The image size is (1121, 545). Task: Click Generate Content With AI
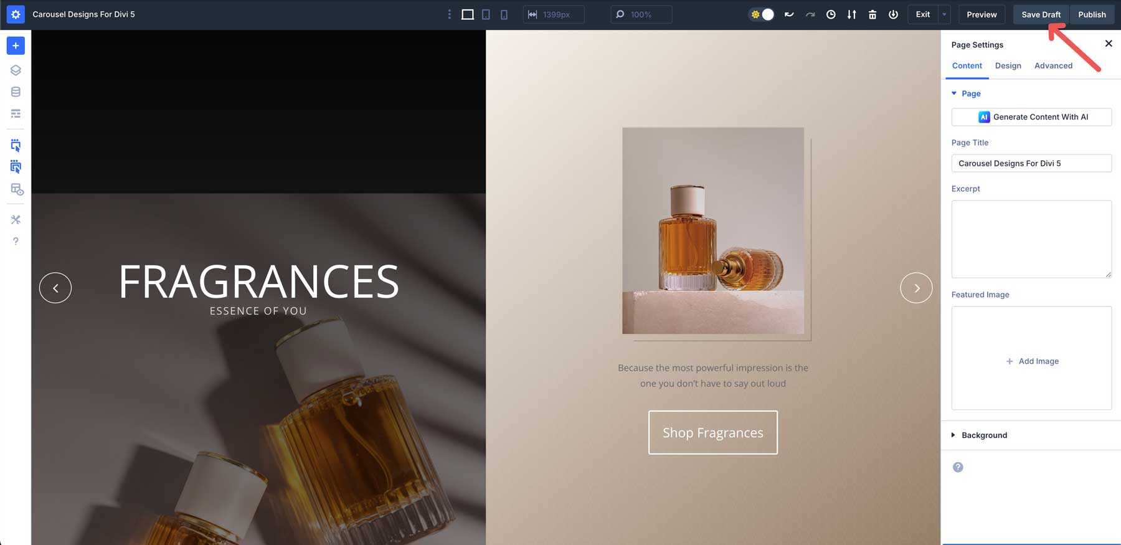click(x=1031, y=117)
